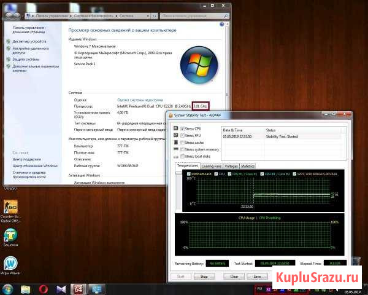This screenshot has width=368, height=295.
Task: Click the shield icon beside Защита системы
Action: pyautogui.click(x=9, y=59)
